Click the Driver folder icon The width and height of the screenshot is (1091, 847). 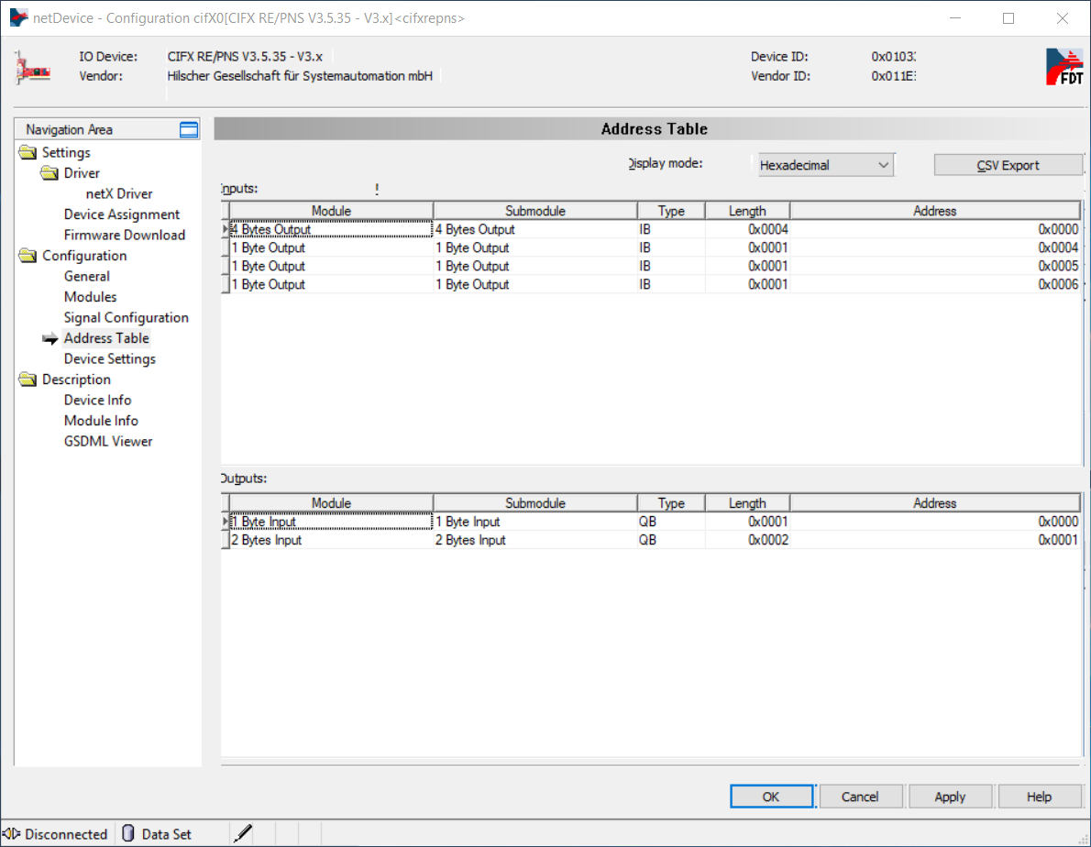click(x=49, y=173)
